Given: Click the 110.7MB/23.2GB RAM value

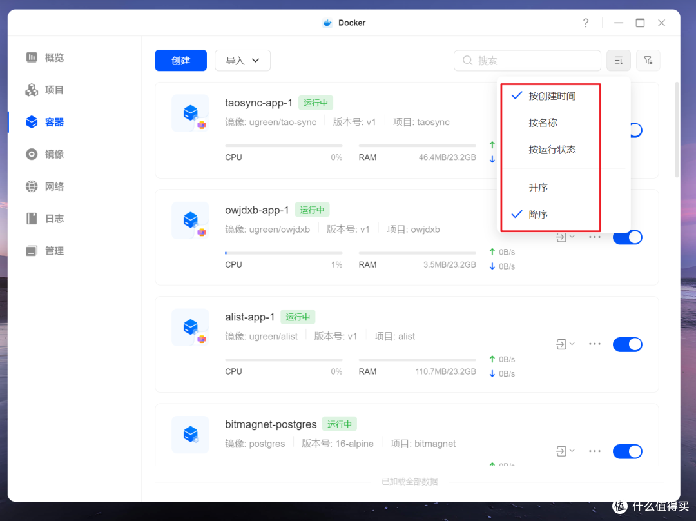Looking at the screenshot, I should click(445, 372).
